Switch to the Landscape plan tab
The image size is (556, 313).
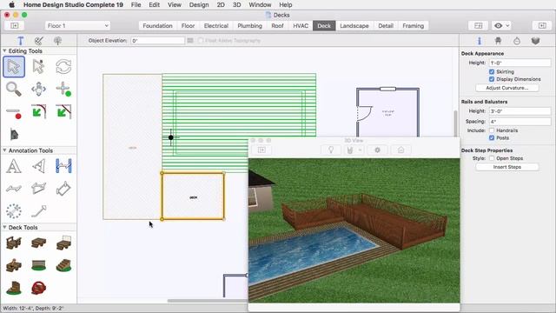point(354,25)
